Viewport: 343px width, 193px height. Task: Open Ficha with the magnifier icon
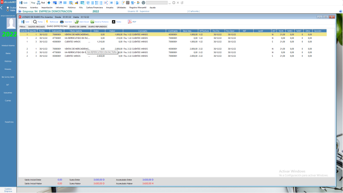click(38, 21)
